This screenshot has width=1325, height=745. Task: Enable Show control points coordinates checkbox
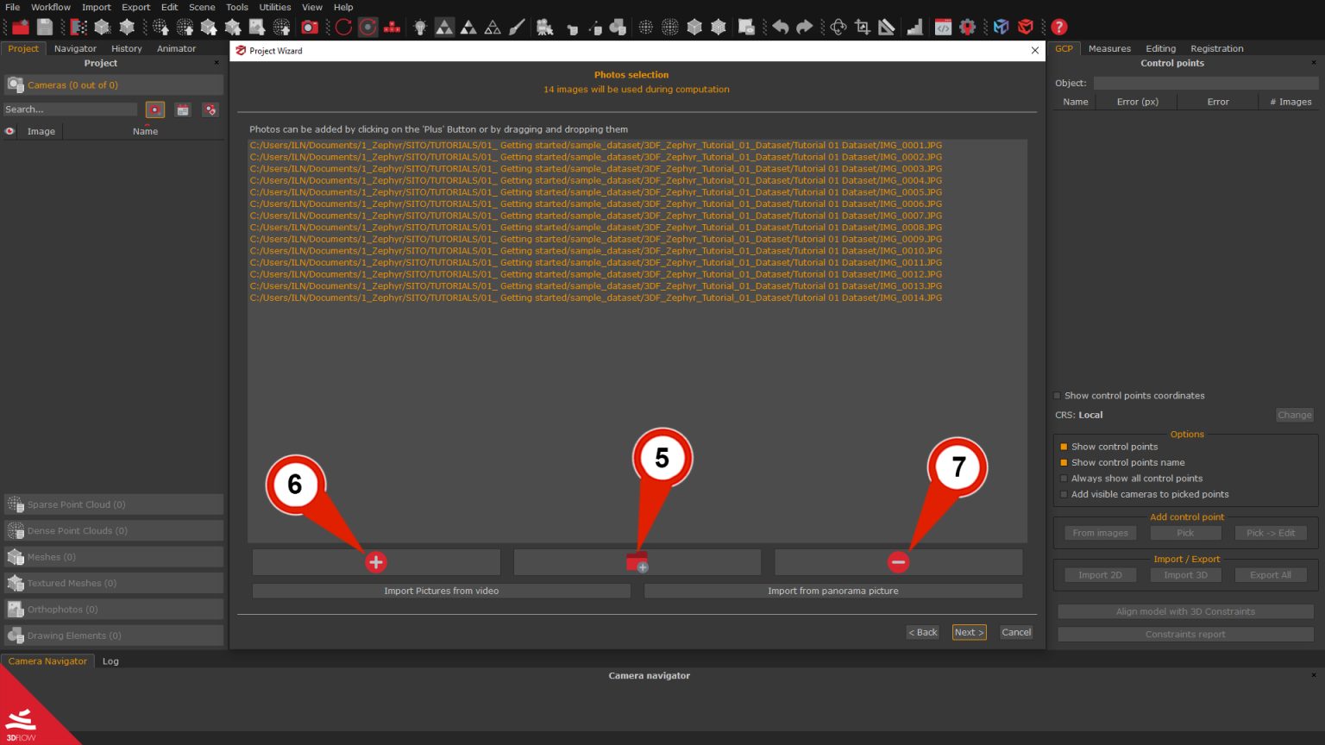[1058, 396]
